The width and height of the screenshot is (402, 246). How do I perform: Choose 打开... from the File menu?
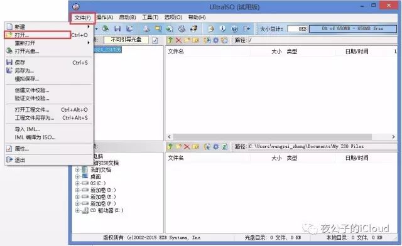[48, 35]
